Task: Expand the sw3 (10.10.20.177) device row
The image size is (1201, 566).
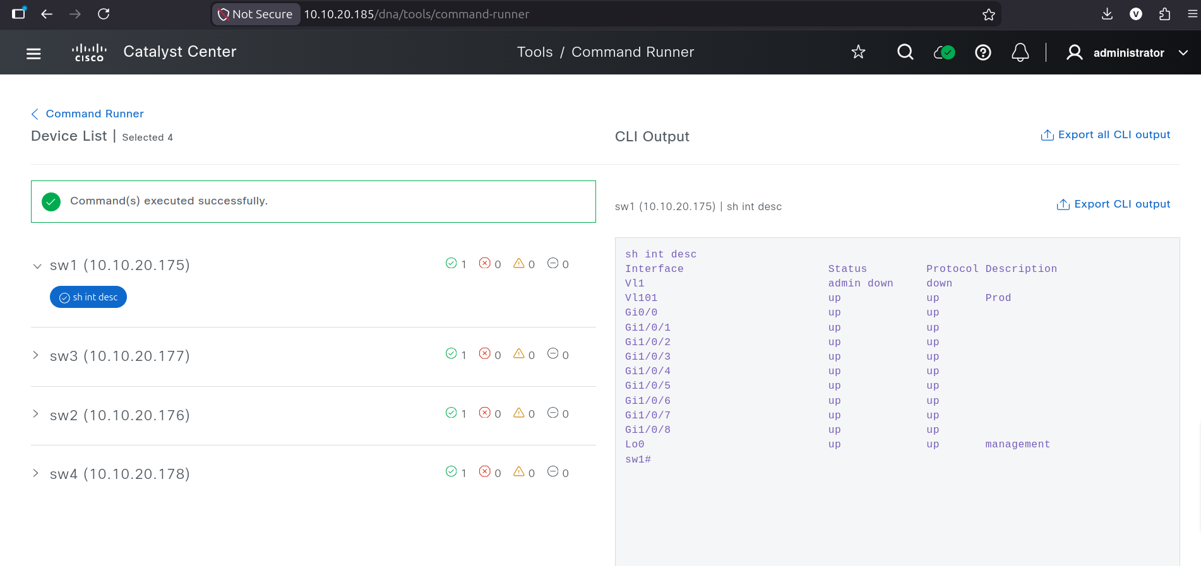Action: (36, 355)
